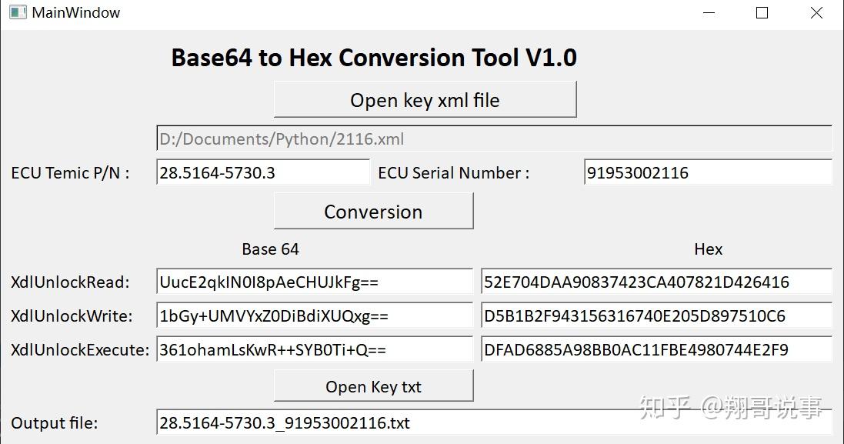Close the MainWindow window
The width and height of the screenshot is (844, 444).
[816, 12]
